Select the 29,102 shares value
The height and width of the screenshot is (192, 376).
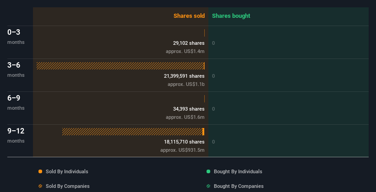(x=189, y=43)
